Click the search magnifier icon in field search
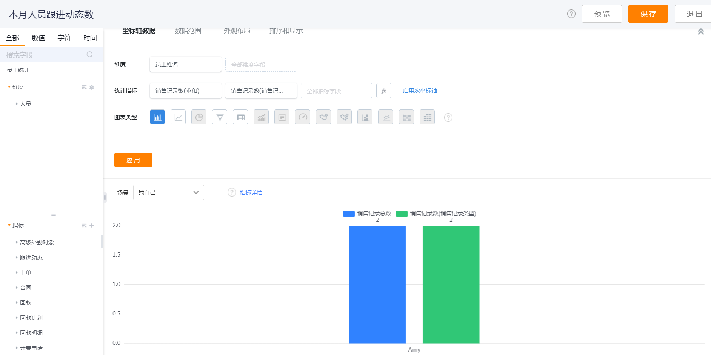 (x=89, y=55)
